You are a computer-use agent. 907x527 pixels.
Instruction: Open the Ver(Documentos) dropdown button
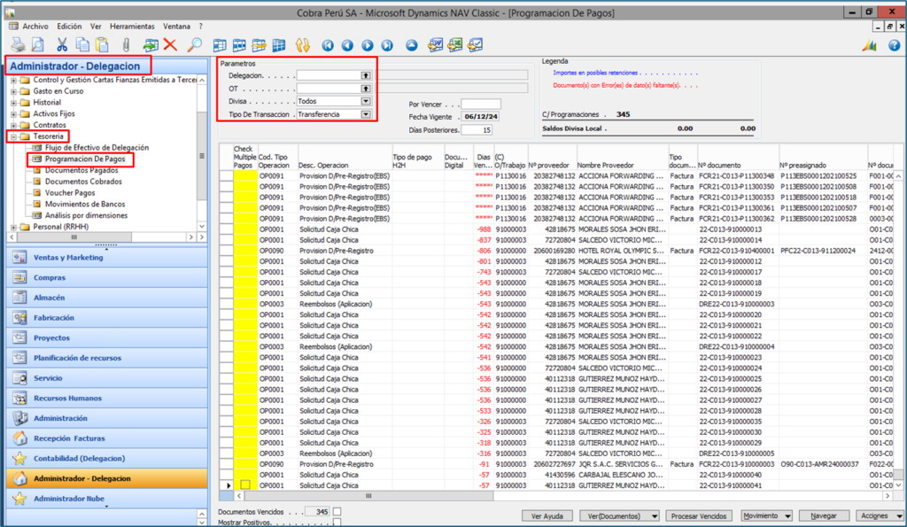coord(619,516)
